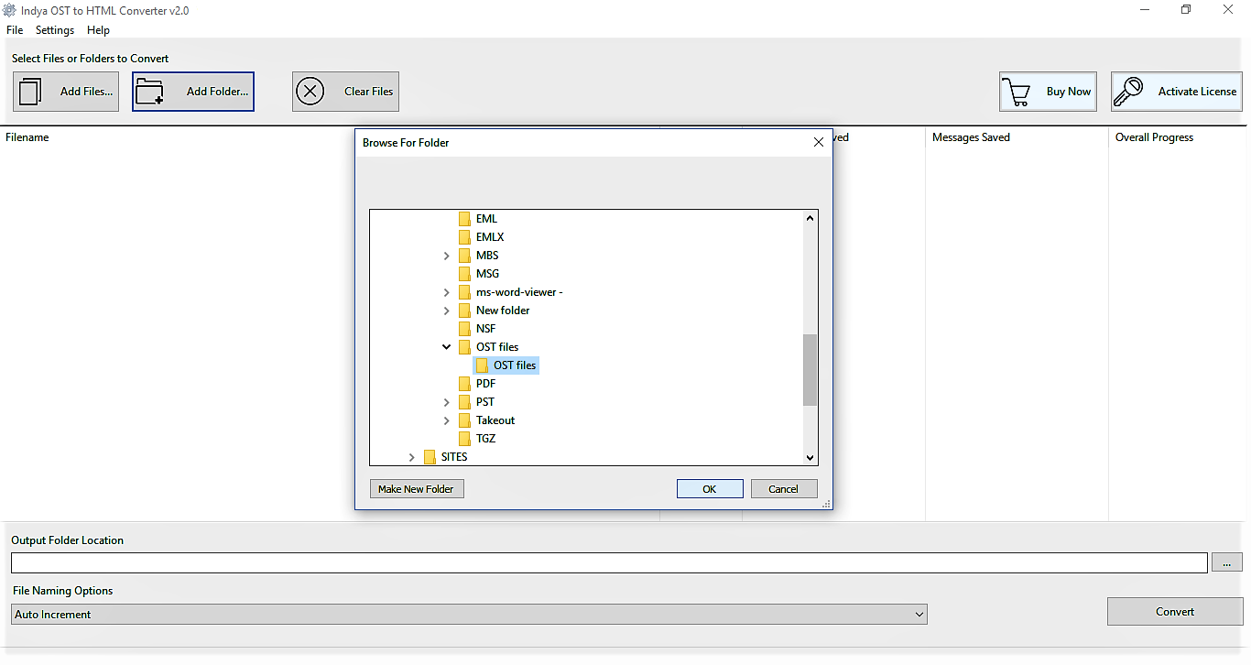Screen dimensions: 1251x665
Task: Click the Buy Now label
Action: [1069, 92]
